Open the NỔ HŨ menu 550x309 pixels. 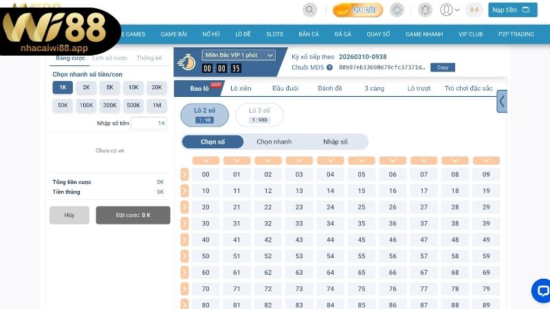point(211,34)
